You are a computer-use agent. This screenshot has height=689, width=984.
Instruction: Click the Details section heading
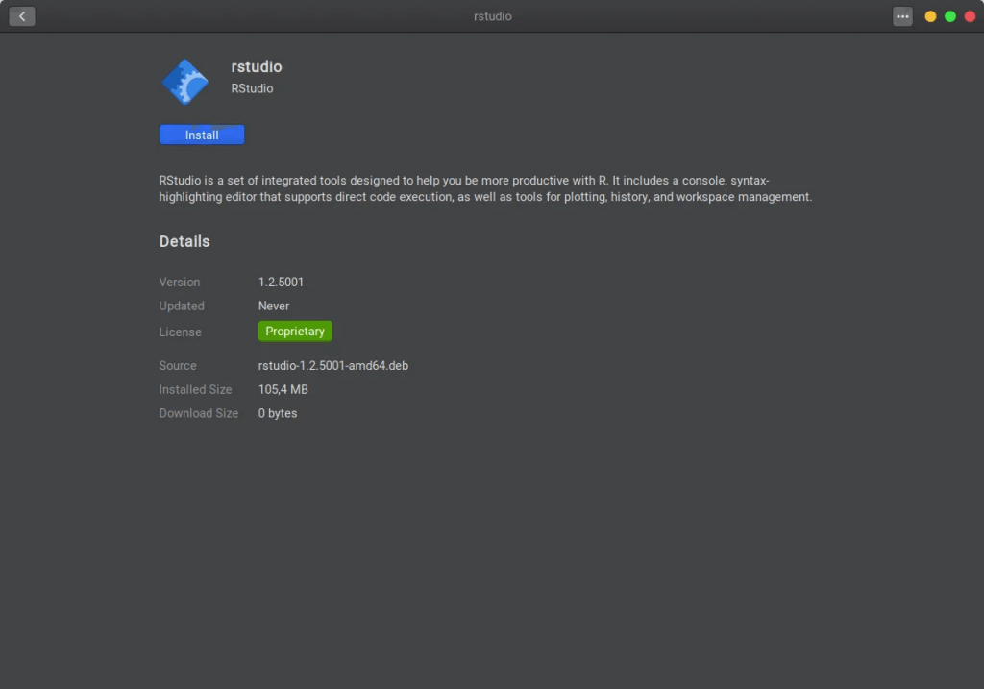point(184,241)
